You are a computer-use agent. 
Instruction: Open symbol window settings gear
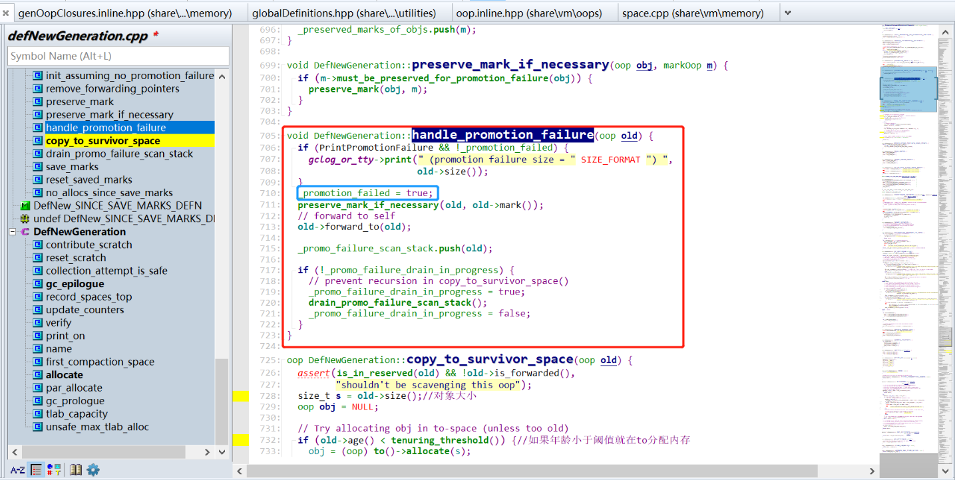pos(93,470)
